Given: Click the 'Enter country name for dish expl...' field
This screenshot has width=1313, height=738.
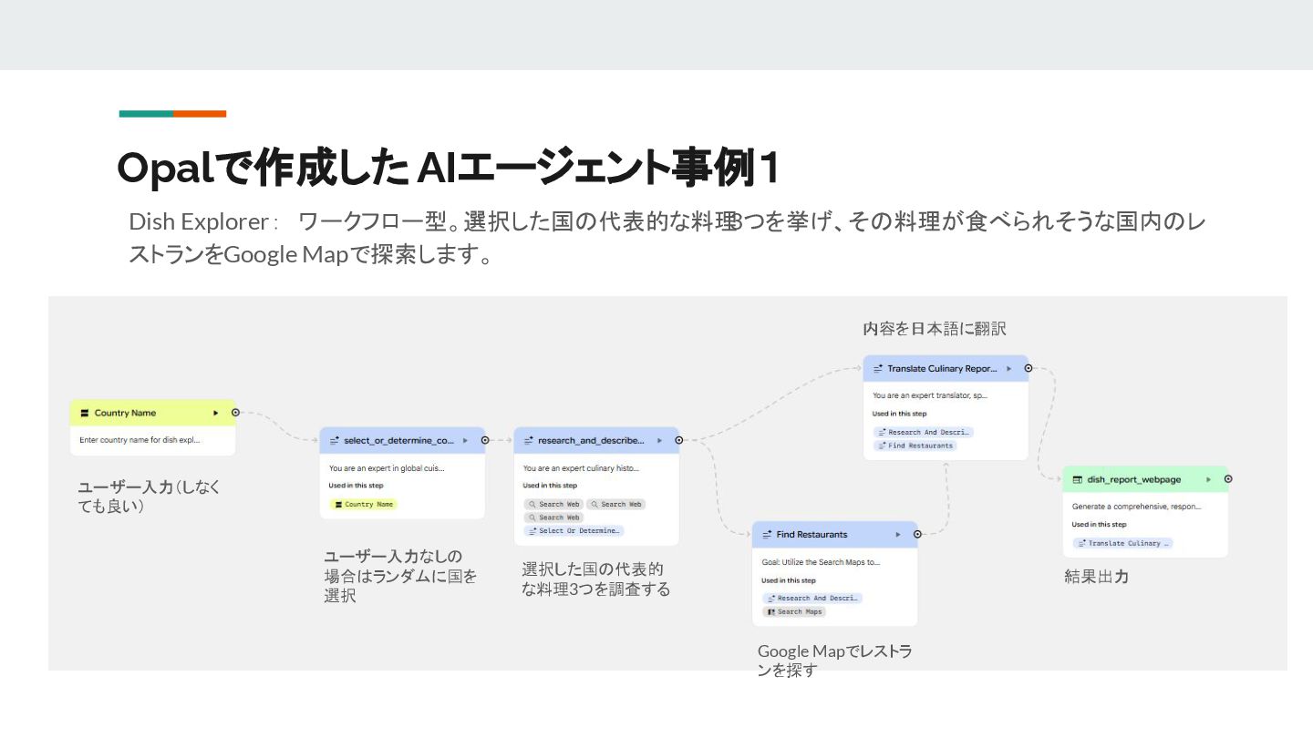Looking at the screenshot, I should [140, 439].
